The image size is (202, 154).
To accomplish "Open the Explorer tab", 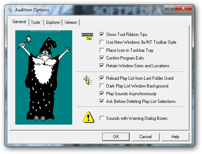I will click(53, 22).
